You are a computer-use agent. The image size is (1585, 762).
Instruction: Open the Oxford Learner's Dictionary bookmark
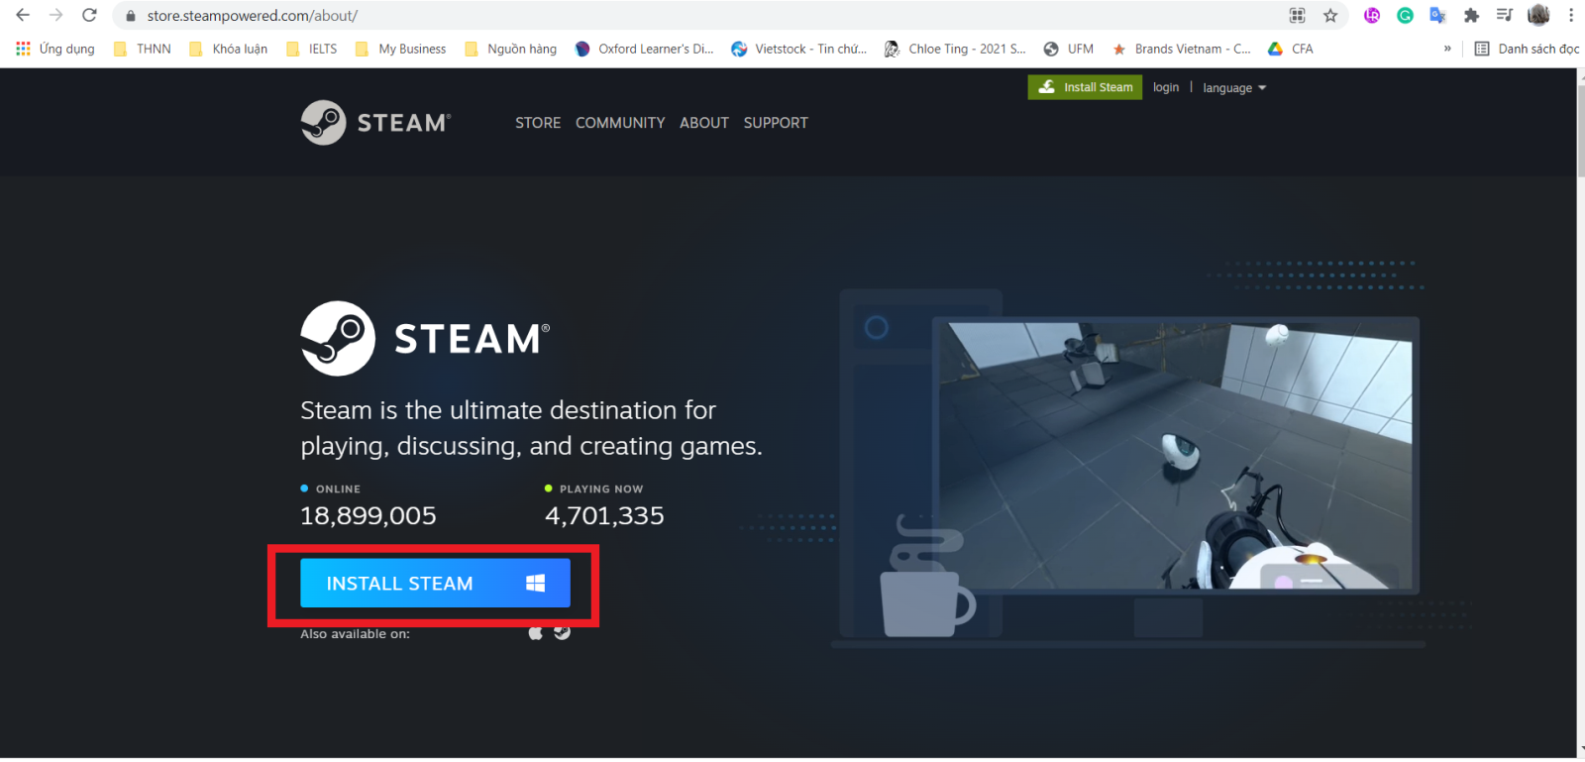pos(644,49)
